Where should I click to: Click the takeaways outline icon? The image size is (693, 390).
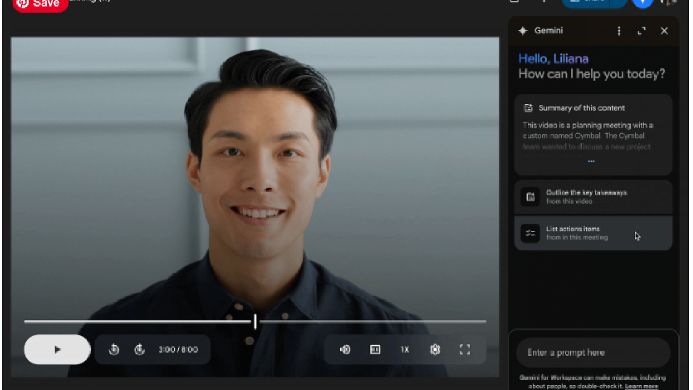pos(530,197)
